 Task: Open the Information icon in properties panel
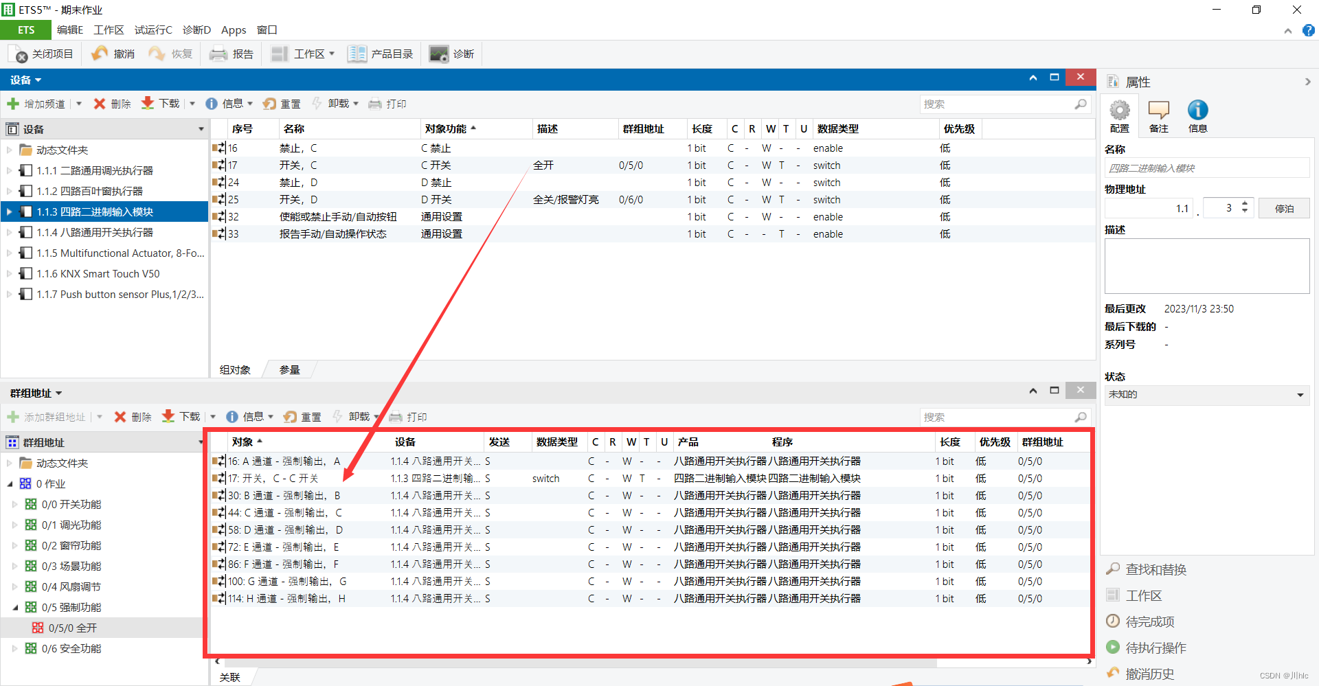1197,111
